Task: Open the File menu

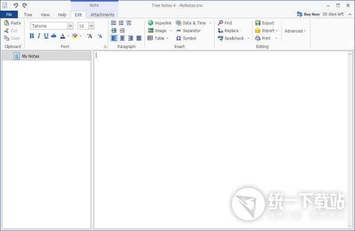Action: [x=9, y=14]
